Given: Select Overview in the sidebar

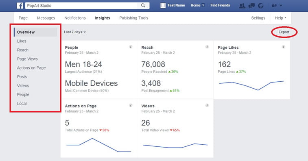Looking at the screenshot, I should click(35, 32).
